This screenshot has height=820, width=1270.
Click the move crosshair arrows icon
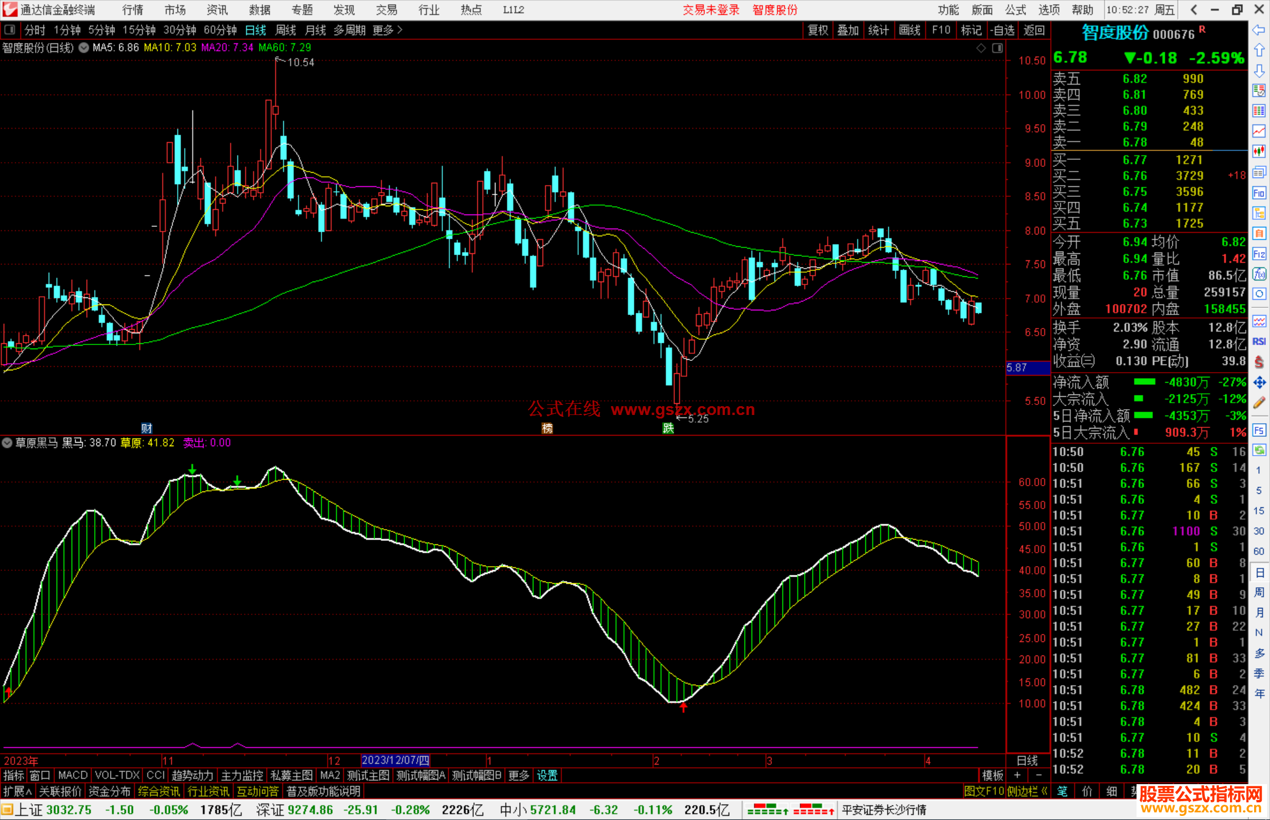click(x=1259, y=383)
